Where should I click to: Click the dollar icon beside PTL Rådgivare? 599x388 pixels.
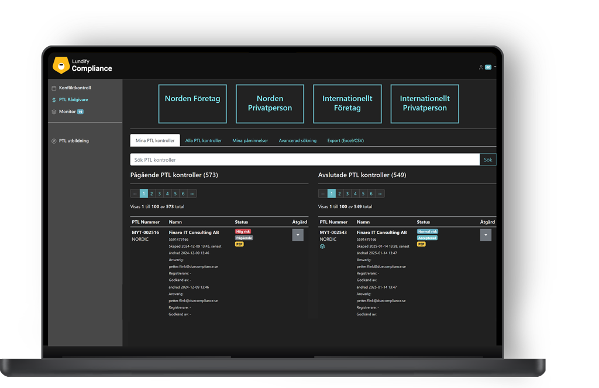[54, 100]
